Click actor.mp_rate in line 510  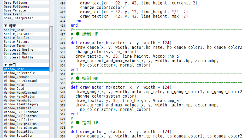(x=147, y=92)
